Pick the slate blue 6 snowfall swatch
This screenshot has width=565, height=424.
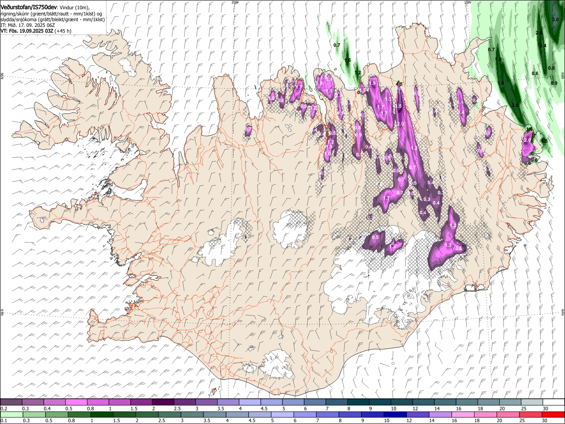pyautogui.click(x=314, y=402)
